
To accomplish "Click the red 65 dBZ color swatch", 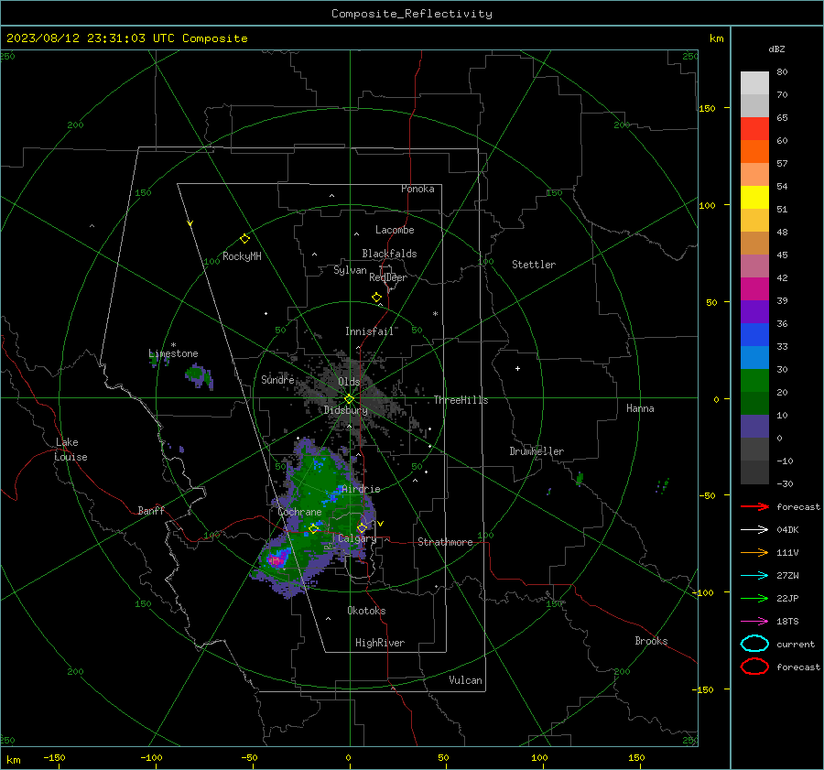I will coord(754,129).
